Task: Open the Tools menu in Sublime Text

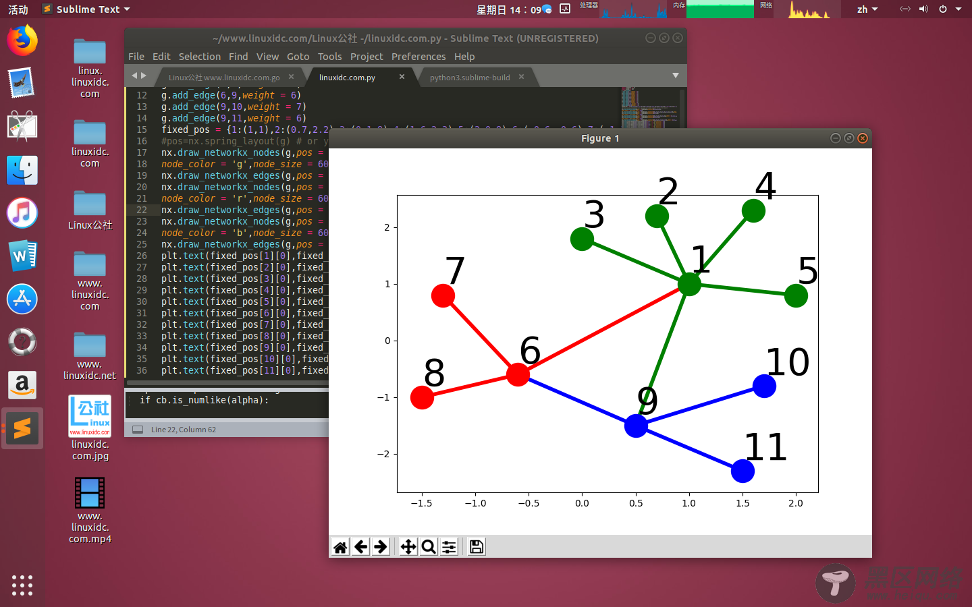Action: click(x=330, y=57)
